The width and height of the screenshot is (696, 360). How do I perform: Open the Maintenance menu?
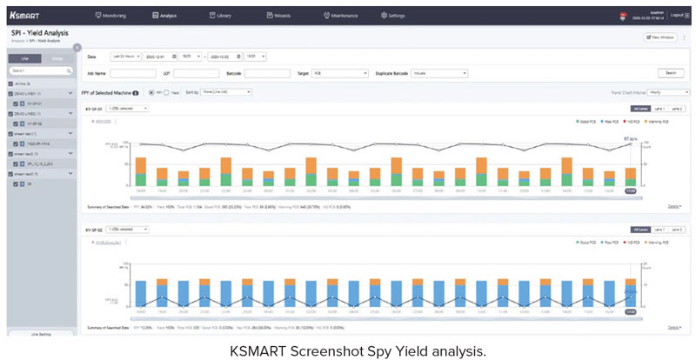[341, 16]
